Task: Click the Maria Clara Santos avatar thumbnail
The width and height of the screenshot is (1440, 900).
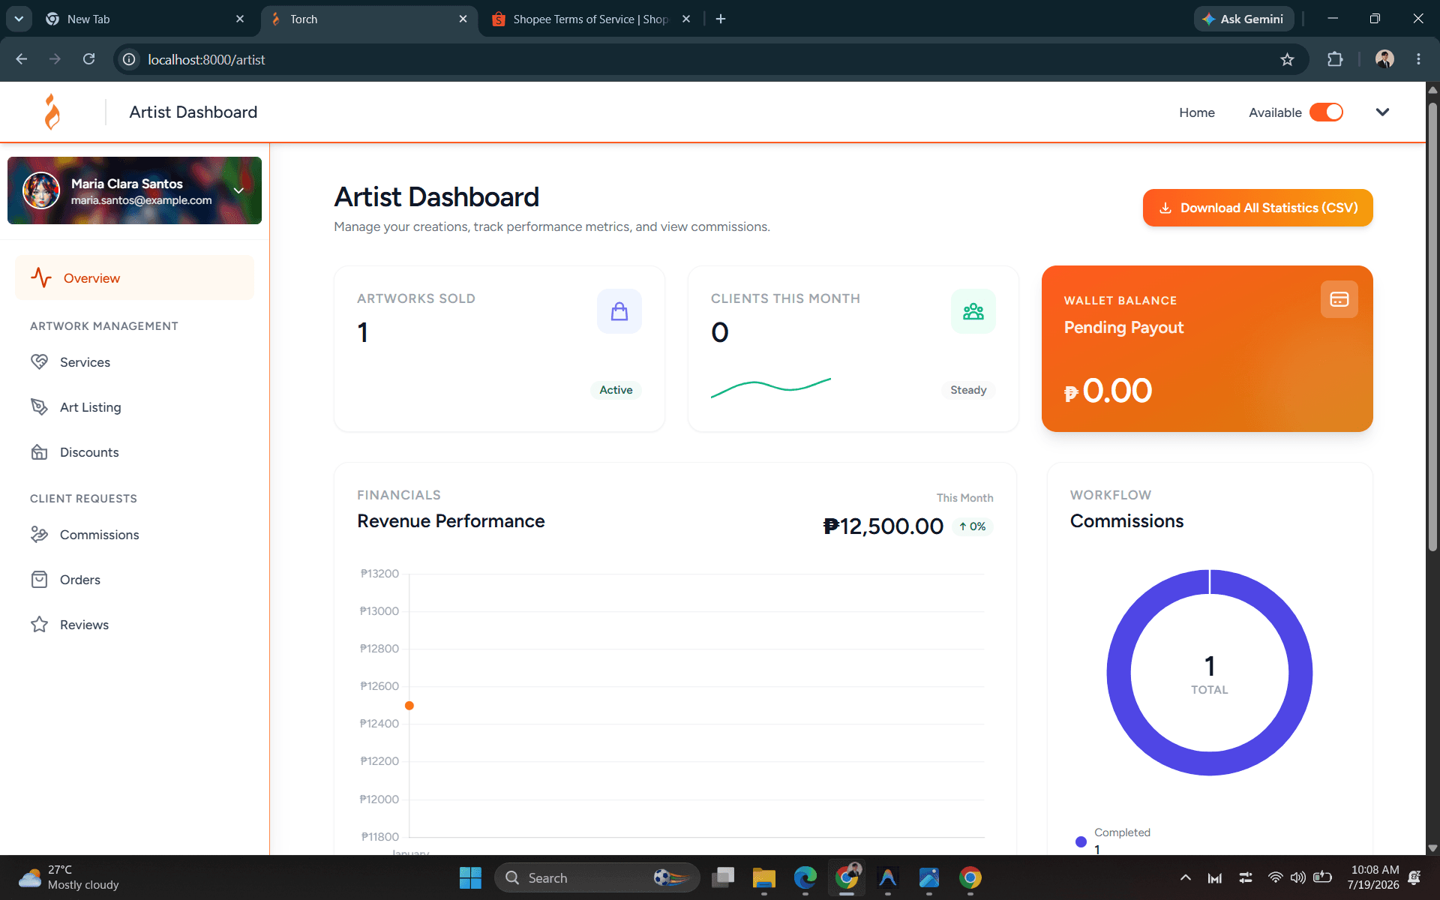Action: coord(41,190)
